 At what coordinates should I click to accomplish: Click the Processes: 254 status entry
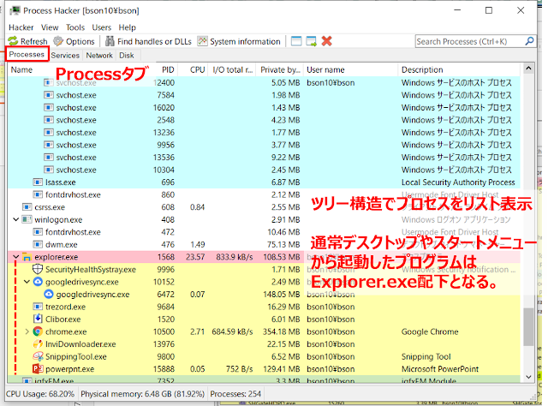pos(235,394)
